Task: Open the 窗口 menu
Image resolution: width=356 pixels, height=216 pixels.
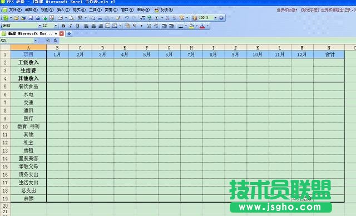Action: coord(127,10)
